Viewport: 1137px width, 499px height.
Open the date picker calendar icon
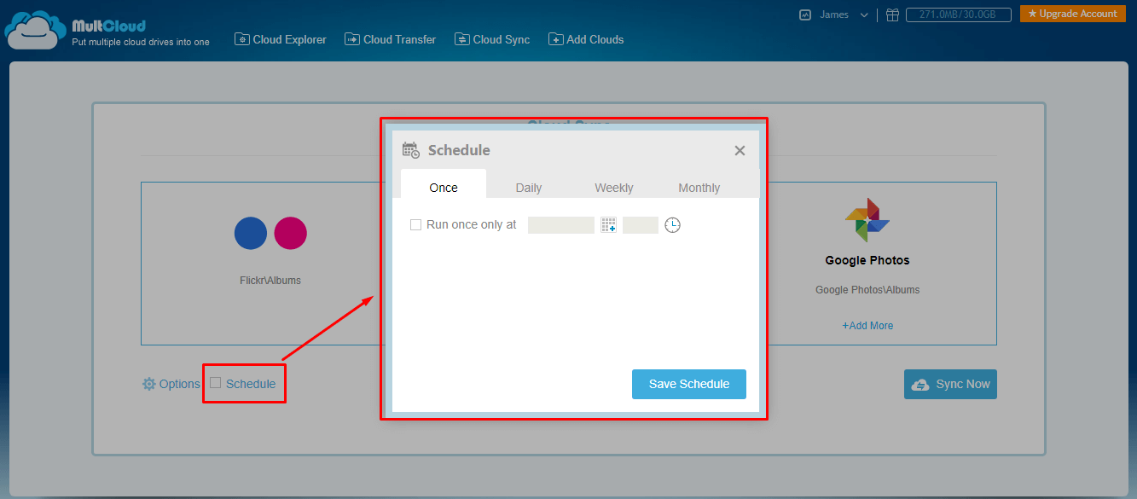coord(608,224)
